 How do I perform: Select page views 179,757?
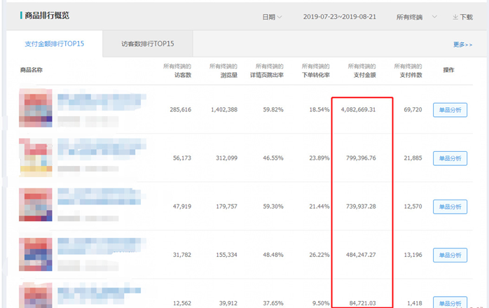(227, 206)
